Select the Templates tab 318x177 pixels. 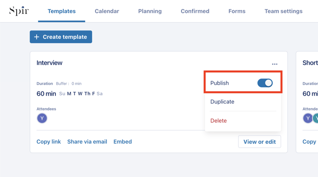(61, 11)
